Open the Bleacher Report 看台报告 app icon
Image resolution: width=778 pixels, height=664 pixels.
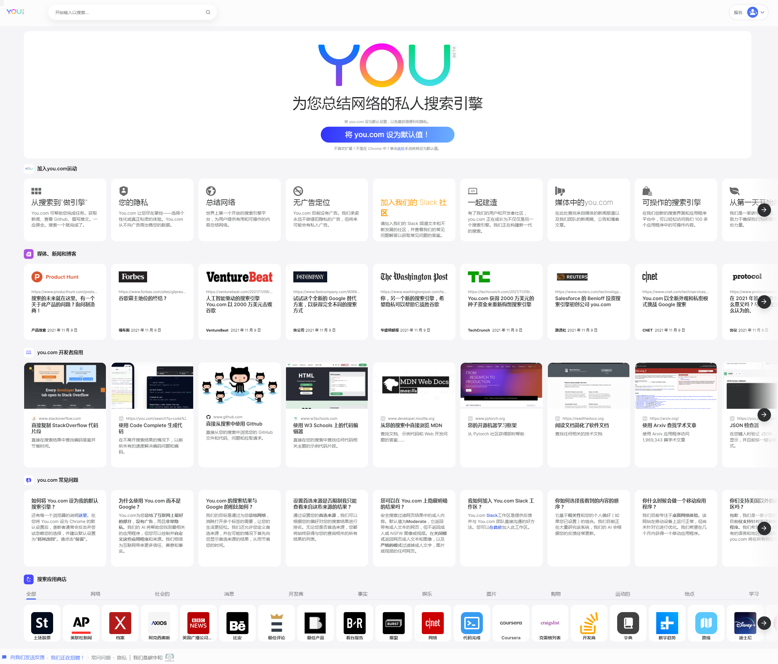354,623
